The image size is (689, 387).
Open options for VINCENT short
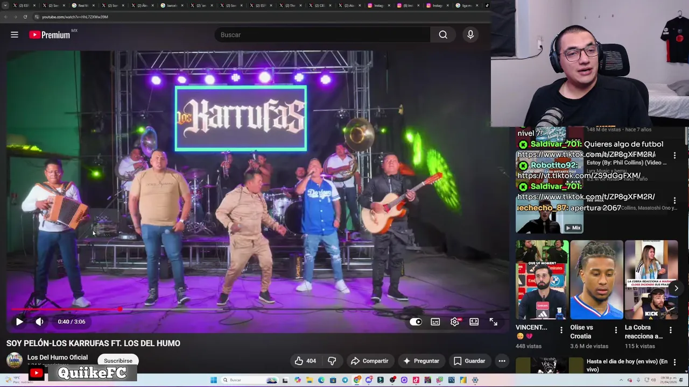pos(561,330)
